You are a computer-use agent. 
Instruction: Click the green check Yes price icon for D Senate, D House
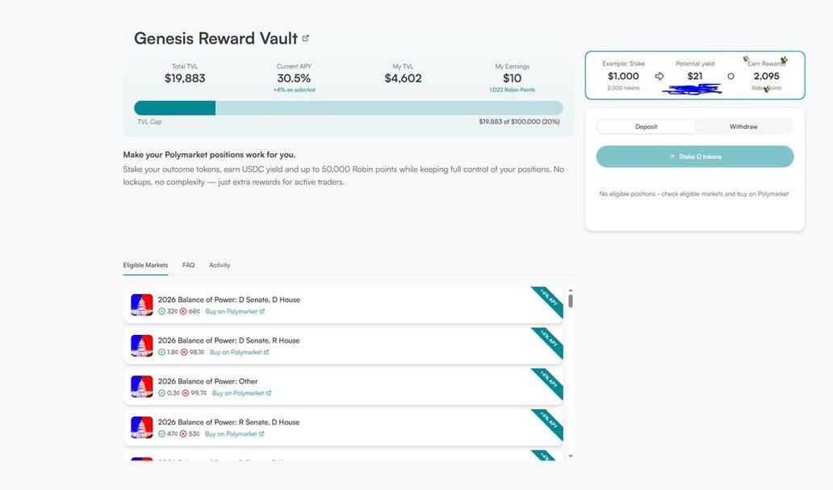coord(161,312)
